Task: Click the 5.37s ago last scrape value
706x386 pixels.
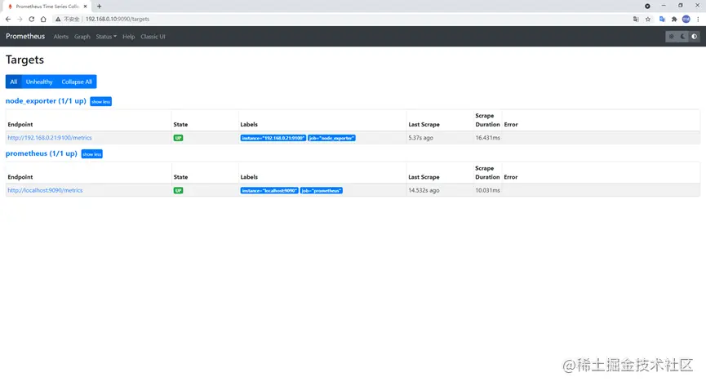Action: point(420,138)
